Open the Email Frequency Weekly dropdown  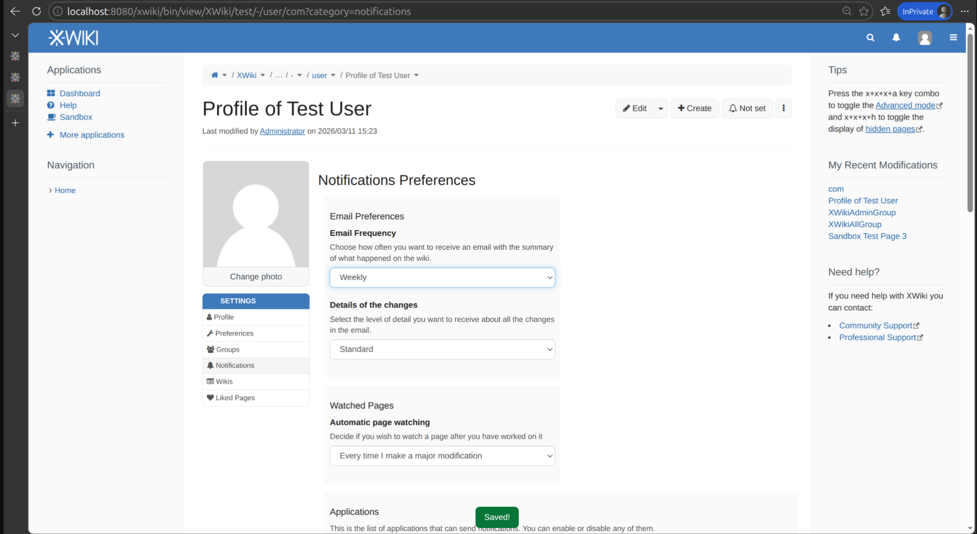[x=442, y=277]
